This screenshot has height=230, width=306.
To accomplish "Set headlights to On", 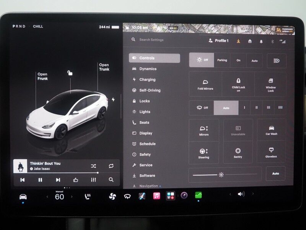I will click(238, 61).
